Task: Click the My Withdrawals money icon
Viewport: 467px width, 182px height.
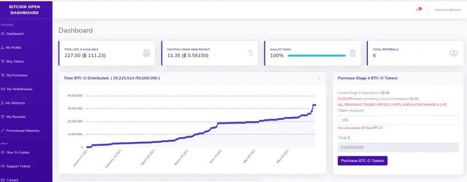Action: click(x=3, y=89)
